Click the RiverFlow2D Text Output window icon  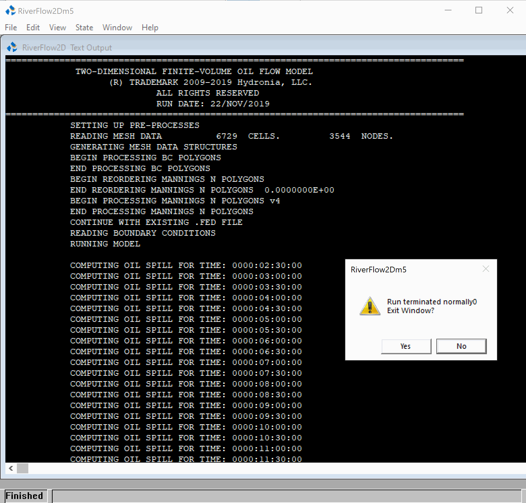pos(12,47)
